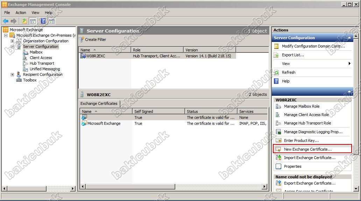Click the Client Access node icon in the tree
This screenshot has width=361, height=201.
point(25,58)
